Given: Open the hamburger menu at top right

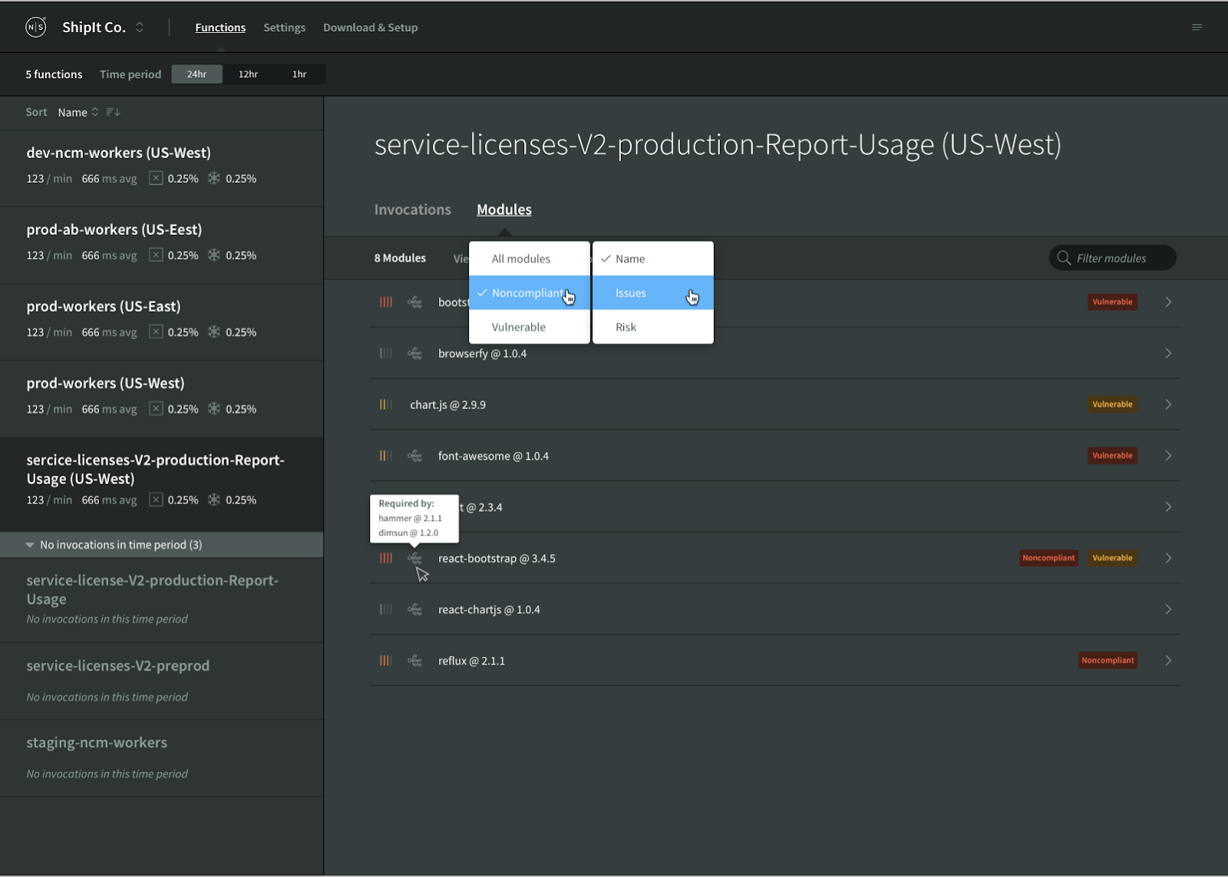Looking at the screenshot, I should point(1197,28).
